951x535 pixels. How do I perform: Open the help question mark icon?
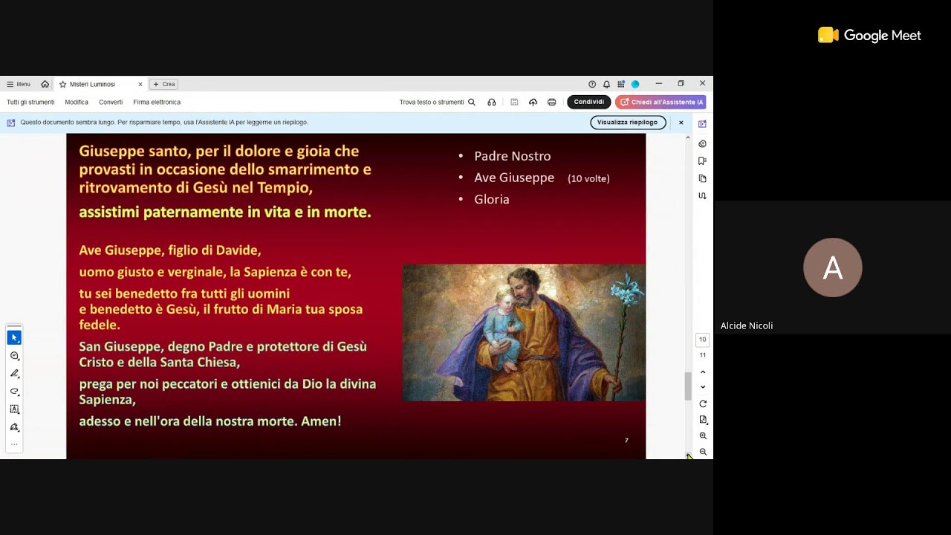[x=592, y=84]
